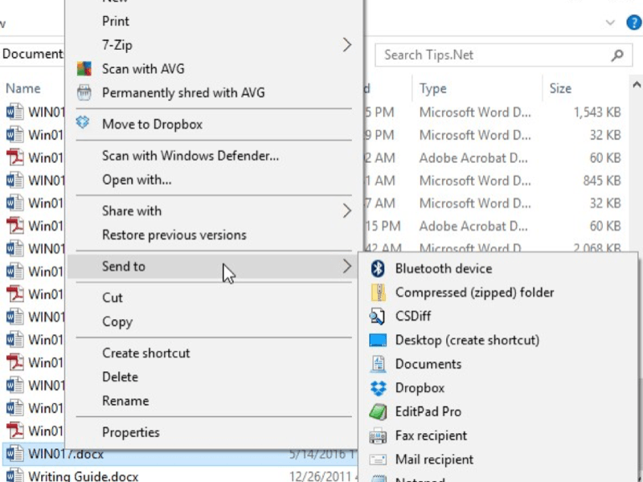Choose Delete from the context menu
This screenshot has height=482, width=643.
coord(120,377)
